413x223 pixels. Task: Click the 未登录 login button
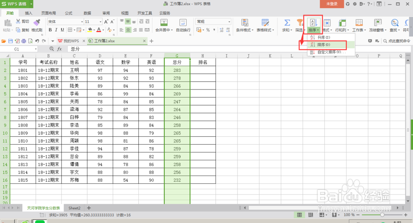tap(332, 4)
